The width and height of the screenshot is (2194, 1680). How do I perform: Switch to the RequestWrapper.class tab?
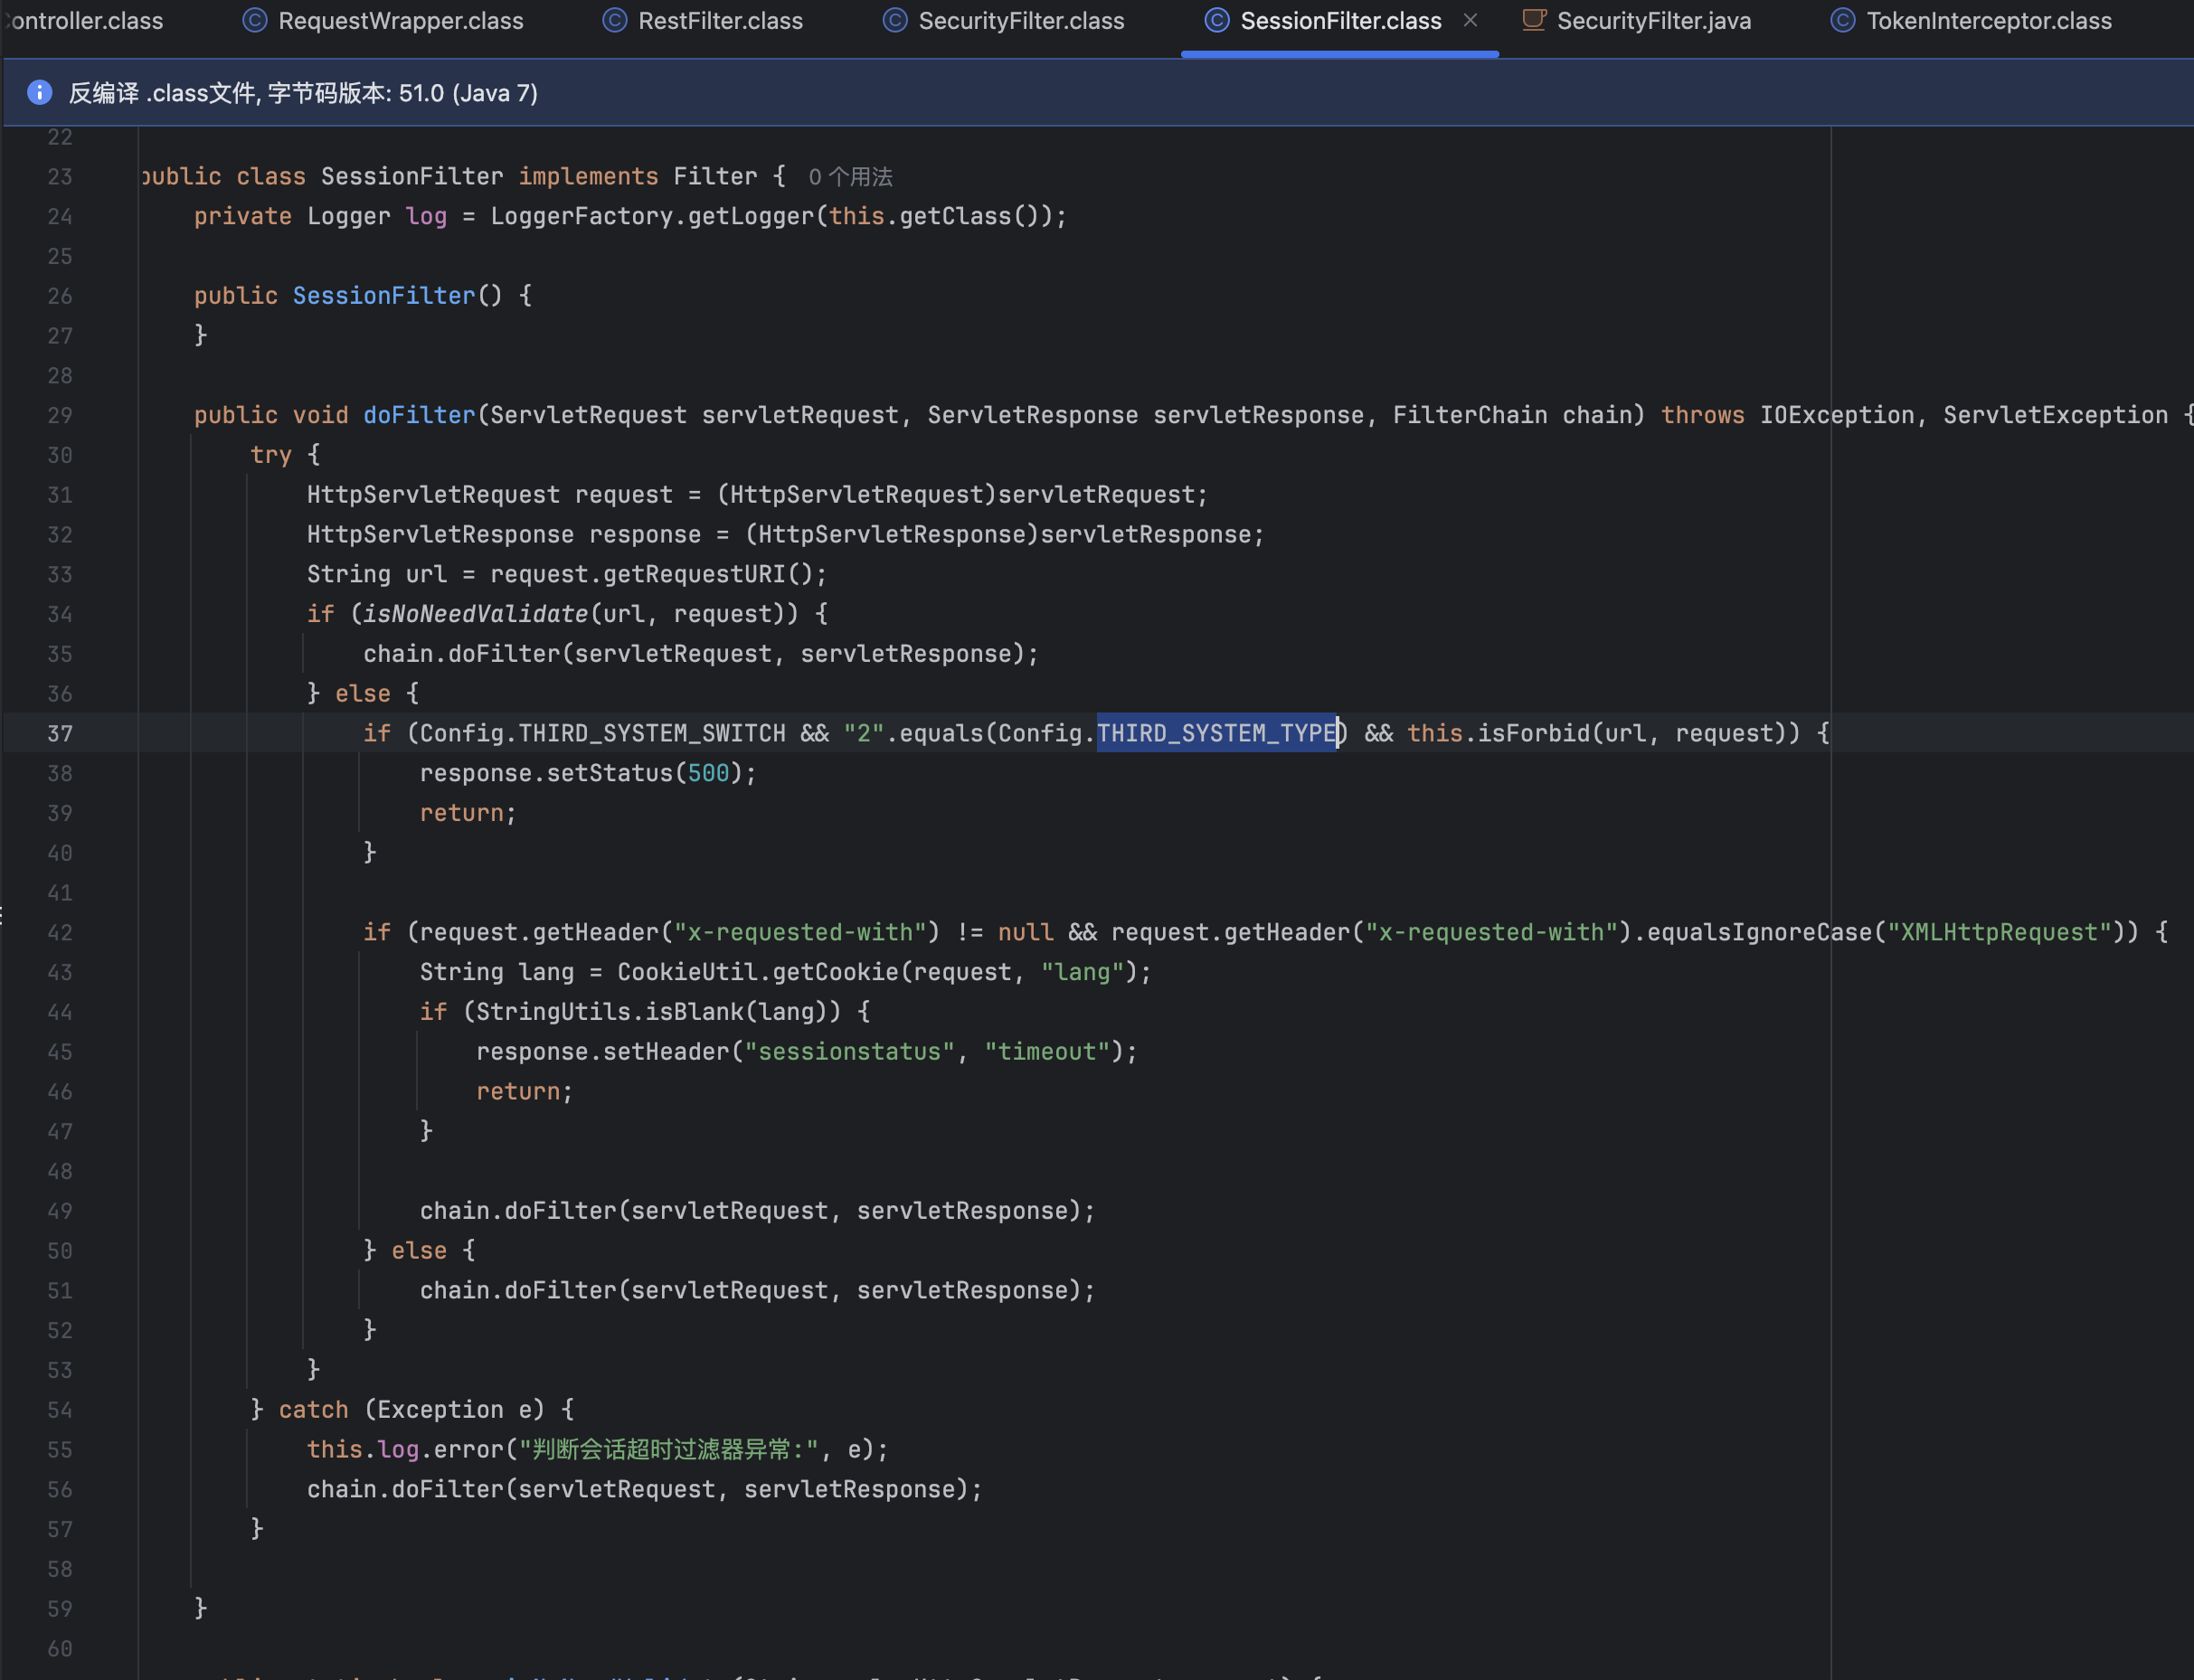pos(400,21)
